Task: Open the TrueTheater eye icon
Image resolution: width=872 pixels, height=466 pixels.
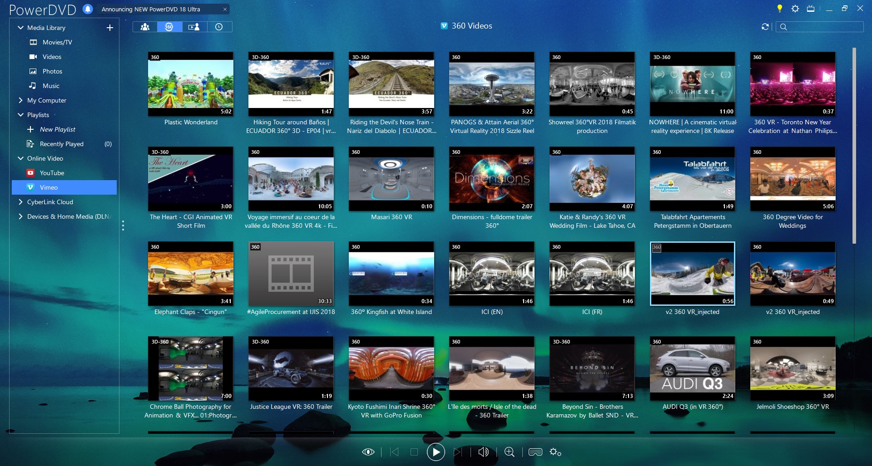Action: click(368, 452)
